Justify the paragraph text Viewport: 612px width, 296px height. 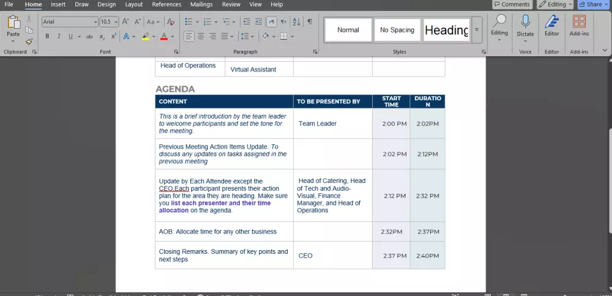pyautogui.click(x=225, y=36)
